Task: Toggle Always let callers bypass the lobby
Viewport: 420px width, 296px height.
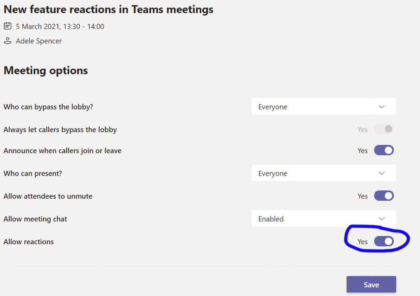Action: coord(384,129)
